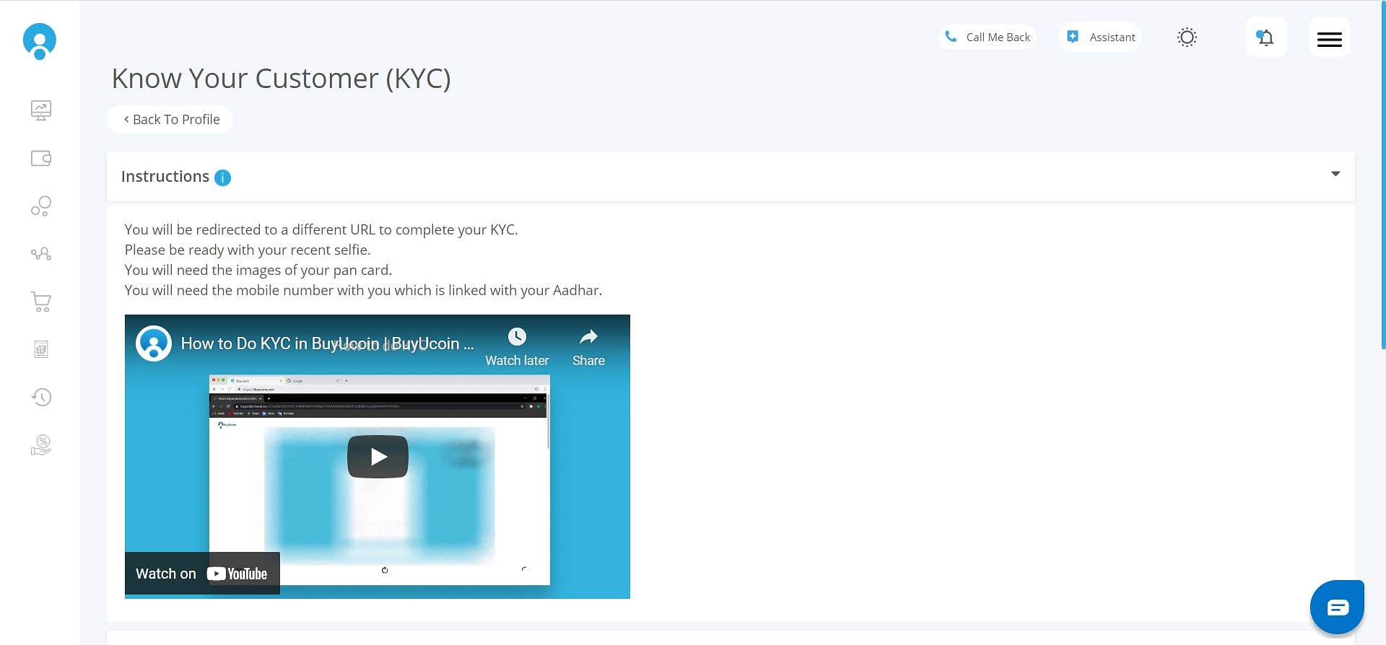Open the shopping cart sidebar icon
The width and height of the screenshot is (1386, 645).
coord(41,302)
